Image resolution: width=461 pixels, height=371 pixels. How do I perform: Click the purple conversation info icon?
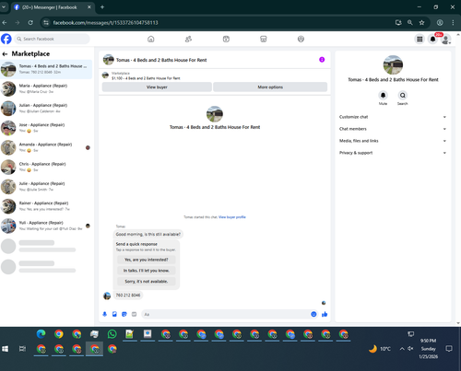pyautogui.click(x=322, y=60)
